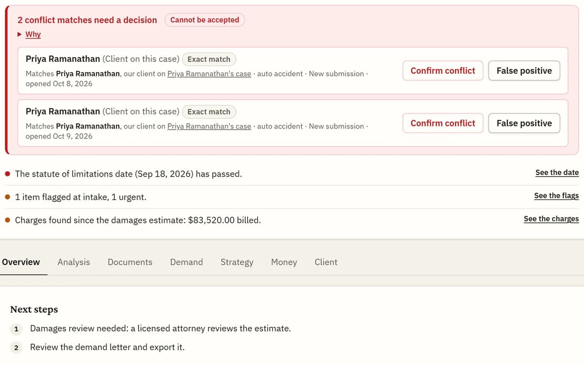Image resolution: width=584 pixels, height=365 pixels.
Task: Open Priya Ramanathan's case link opened Oct 9
Action: point(209,126)
